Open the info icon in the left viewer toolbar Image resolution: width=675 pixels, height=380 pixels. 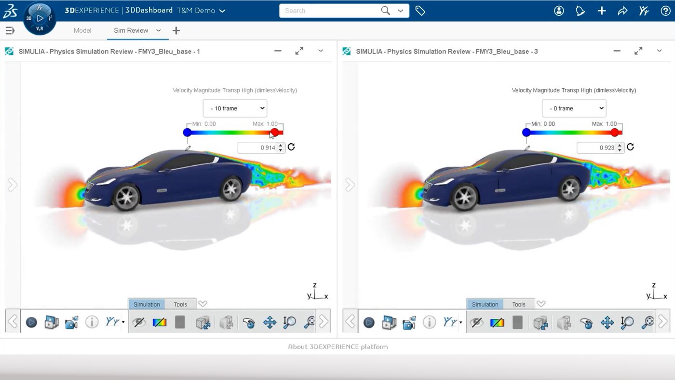(x=92, y=322)
